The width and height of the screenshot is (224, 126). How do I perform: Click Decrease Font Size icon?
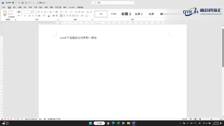click(42, 12)
